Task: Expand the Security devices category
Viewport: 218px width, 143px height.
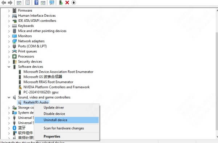Action: pyautogui.click(x=9, y=62)
